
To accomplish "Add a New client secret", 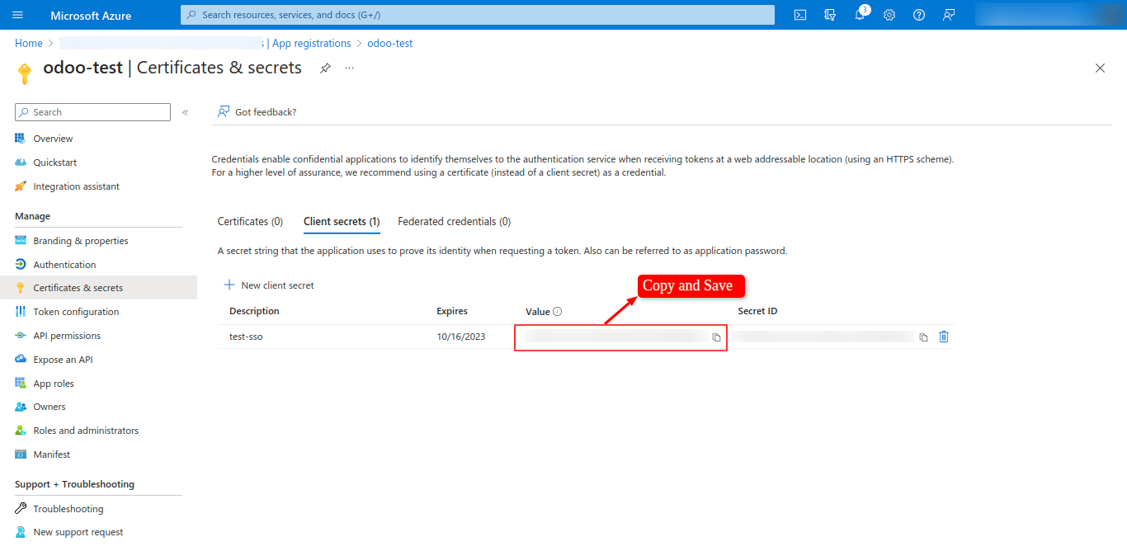I will [269, 285].
